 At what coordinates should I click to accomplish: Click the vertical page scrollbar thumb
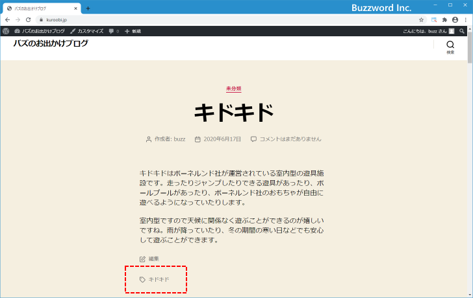point(470,47)
